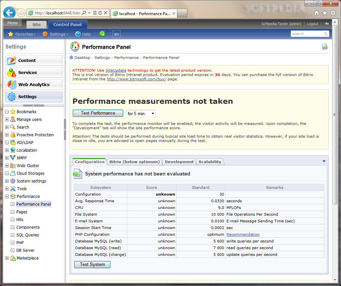This screenshot has height=286, width=341.
Task: Click the browser address bar URL
Action: pyautogui.click(x=57, y=13)
